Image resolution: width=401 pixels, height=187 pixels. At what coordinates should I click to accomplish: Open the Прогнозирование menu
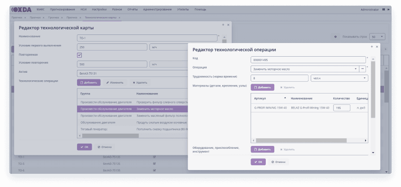point(62,10)
